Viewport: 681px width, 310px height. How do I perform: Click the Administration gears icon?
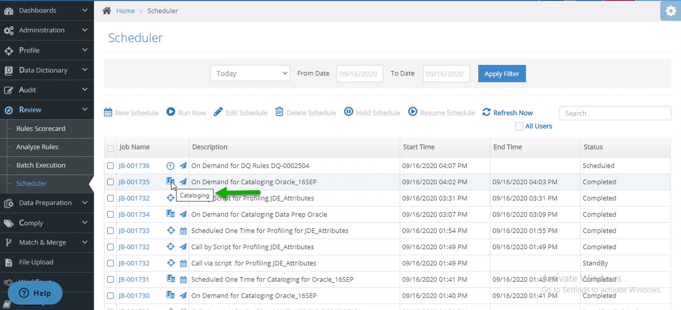point(9,31)
